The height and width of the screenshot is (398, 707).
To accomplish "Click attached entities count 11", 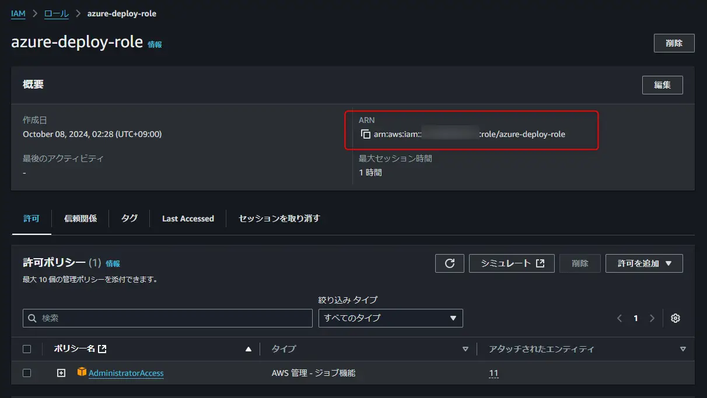I will (494, 373).
